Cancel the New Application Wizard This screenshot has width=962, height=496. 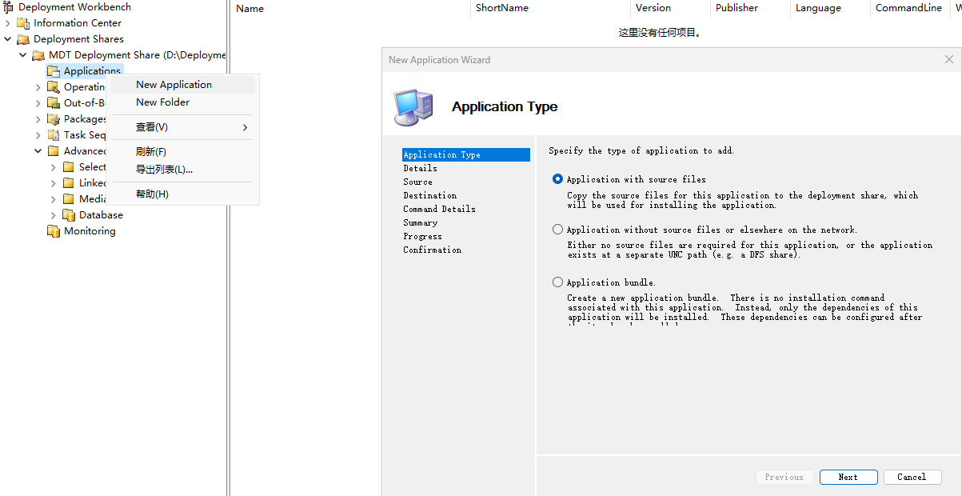912,477
